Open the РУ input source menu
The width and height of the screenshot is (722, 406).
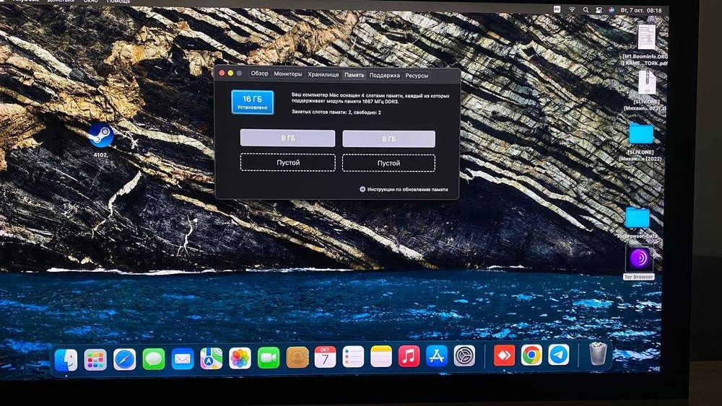click(x=557, y=9)
